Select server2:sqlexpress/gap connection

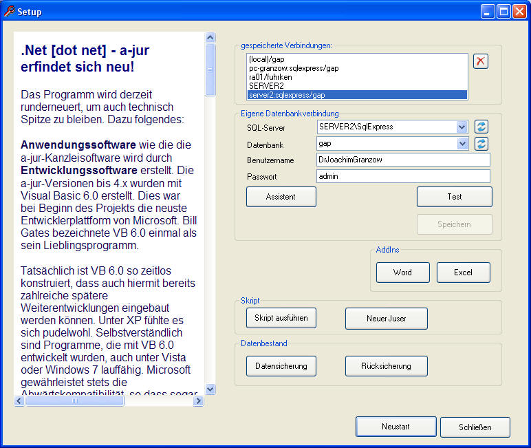click(x=357, y=95)
